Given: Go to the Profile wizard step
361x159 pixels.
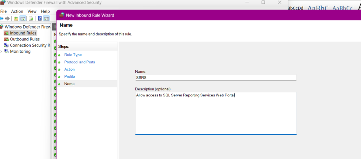Looking at the screenshot, I should (69, 77).
